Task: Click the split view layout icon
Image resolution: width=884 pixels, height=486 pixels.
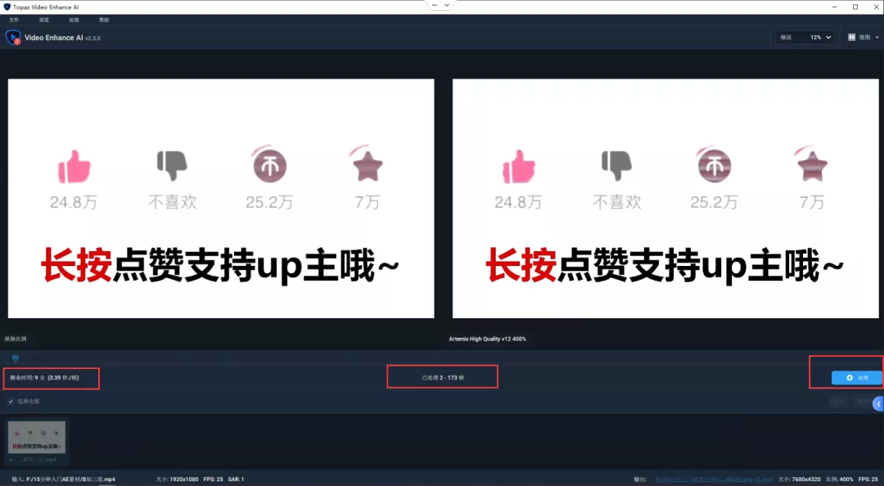Action: 851,38
